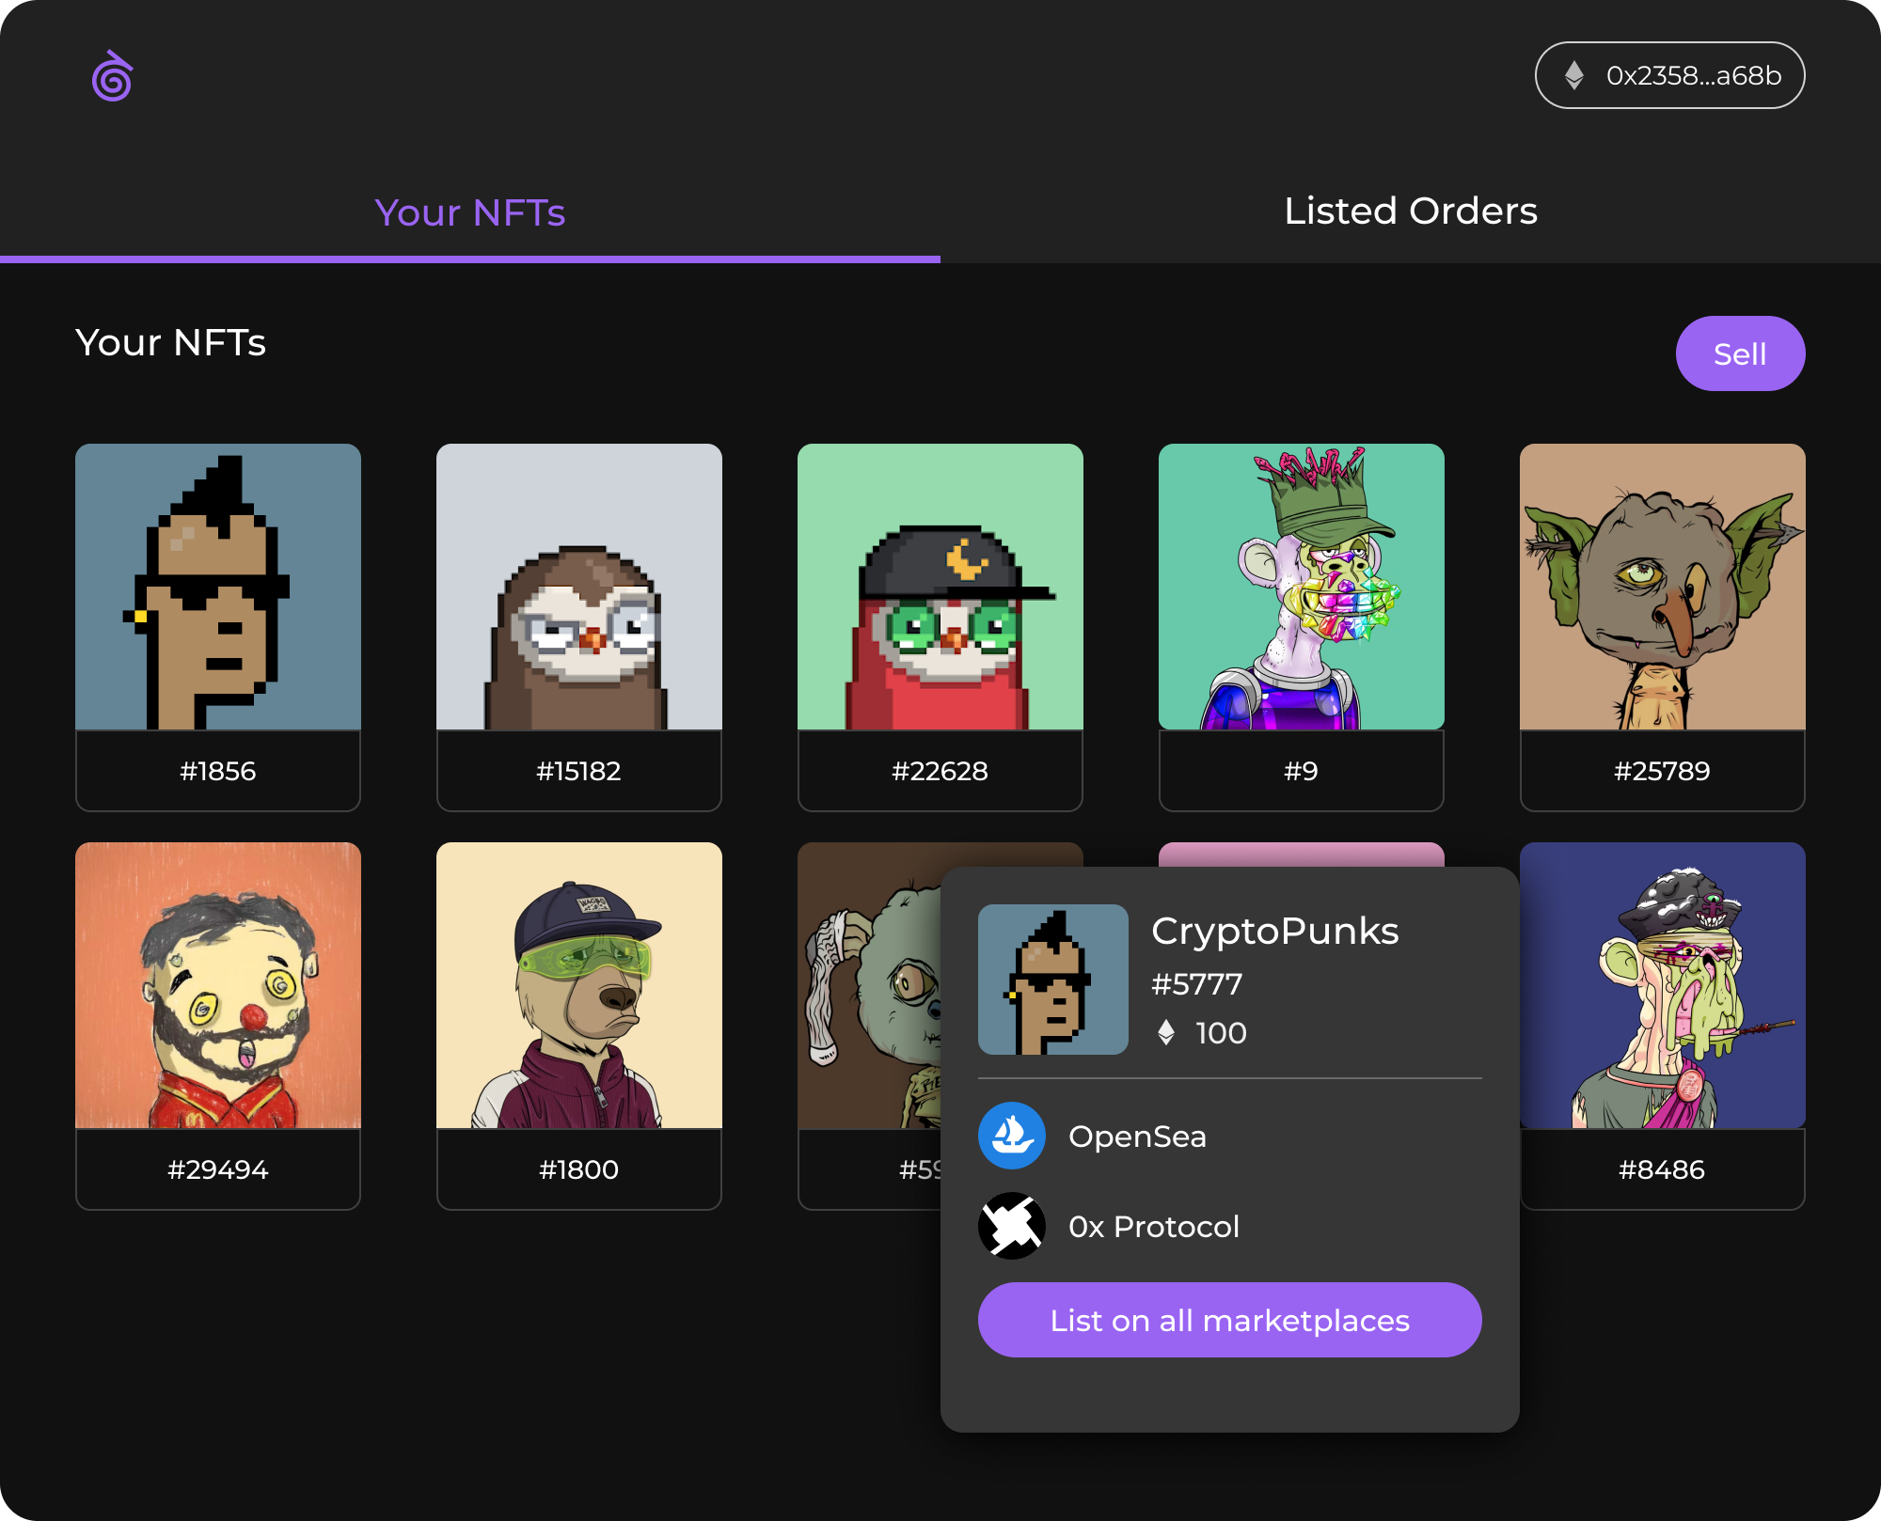The height and width of the screenshot is (1521, 1881).
Task: Select the red owl NFT #22628 image
Action: (940, 587)
